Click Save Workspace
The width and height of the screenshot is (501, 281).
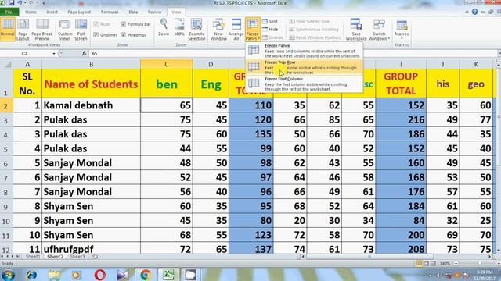pos(356,30)
